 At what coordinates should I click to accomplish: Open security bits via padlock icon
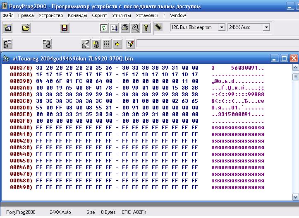96,44
